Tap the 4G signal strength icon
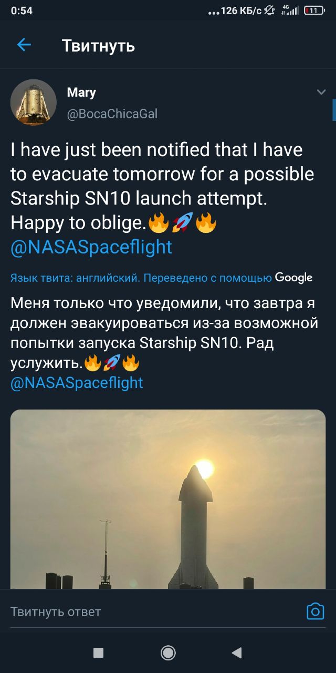Screen dimensions: 336x673 (290, 10)
